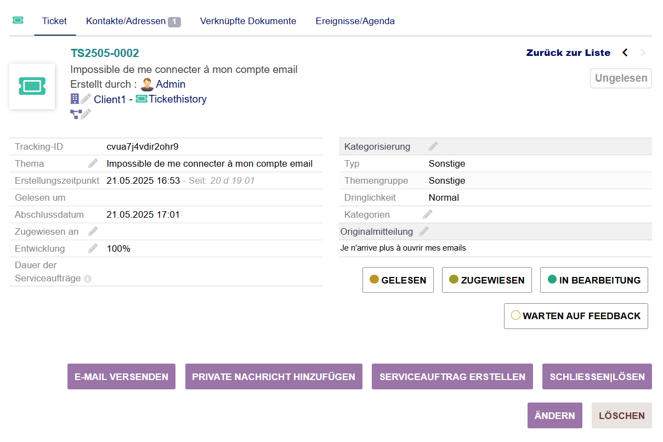This screenshot has height=442, width=663.
Task: Click the pencil icon beside Kategorien
Action: 428,214
